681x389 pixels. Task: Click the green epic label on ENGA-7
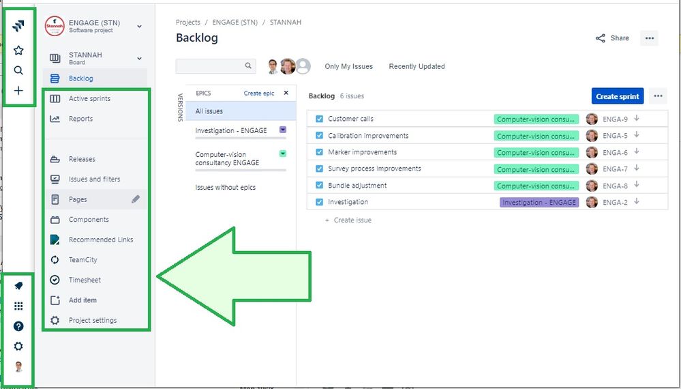(536, 169)
